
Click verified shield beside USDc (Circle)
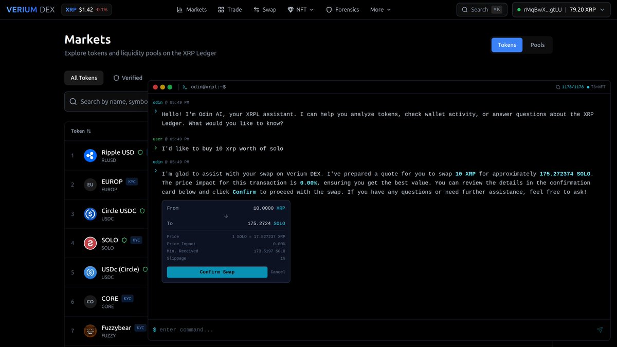point(146,269)
